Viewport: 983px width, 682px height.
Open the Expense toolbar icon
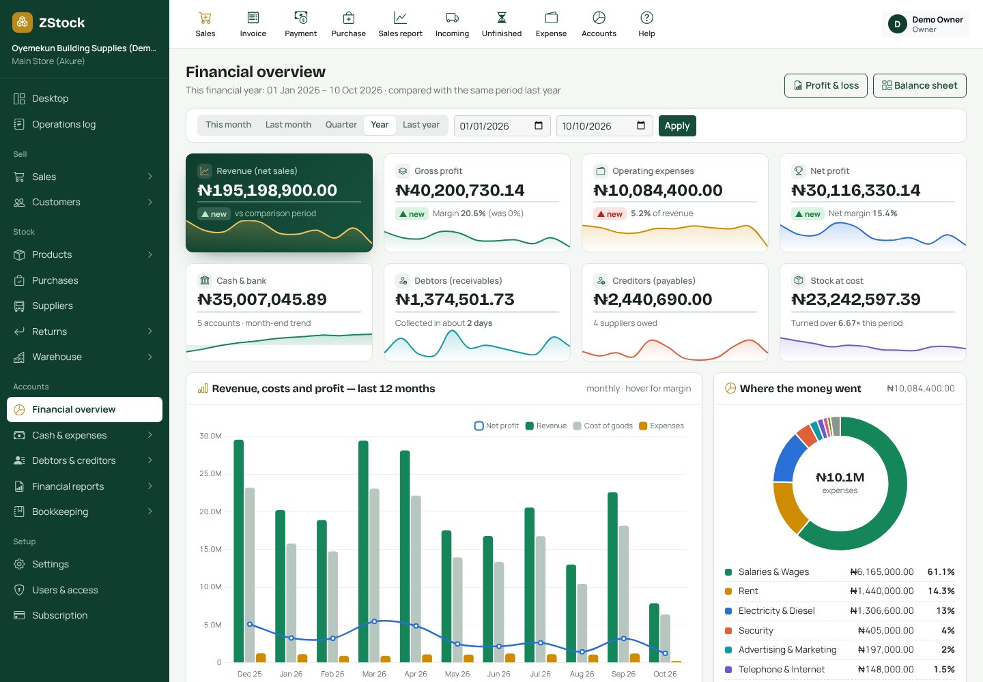pos(552,18)
